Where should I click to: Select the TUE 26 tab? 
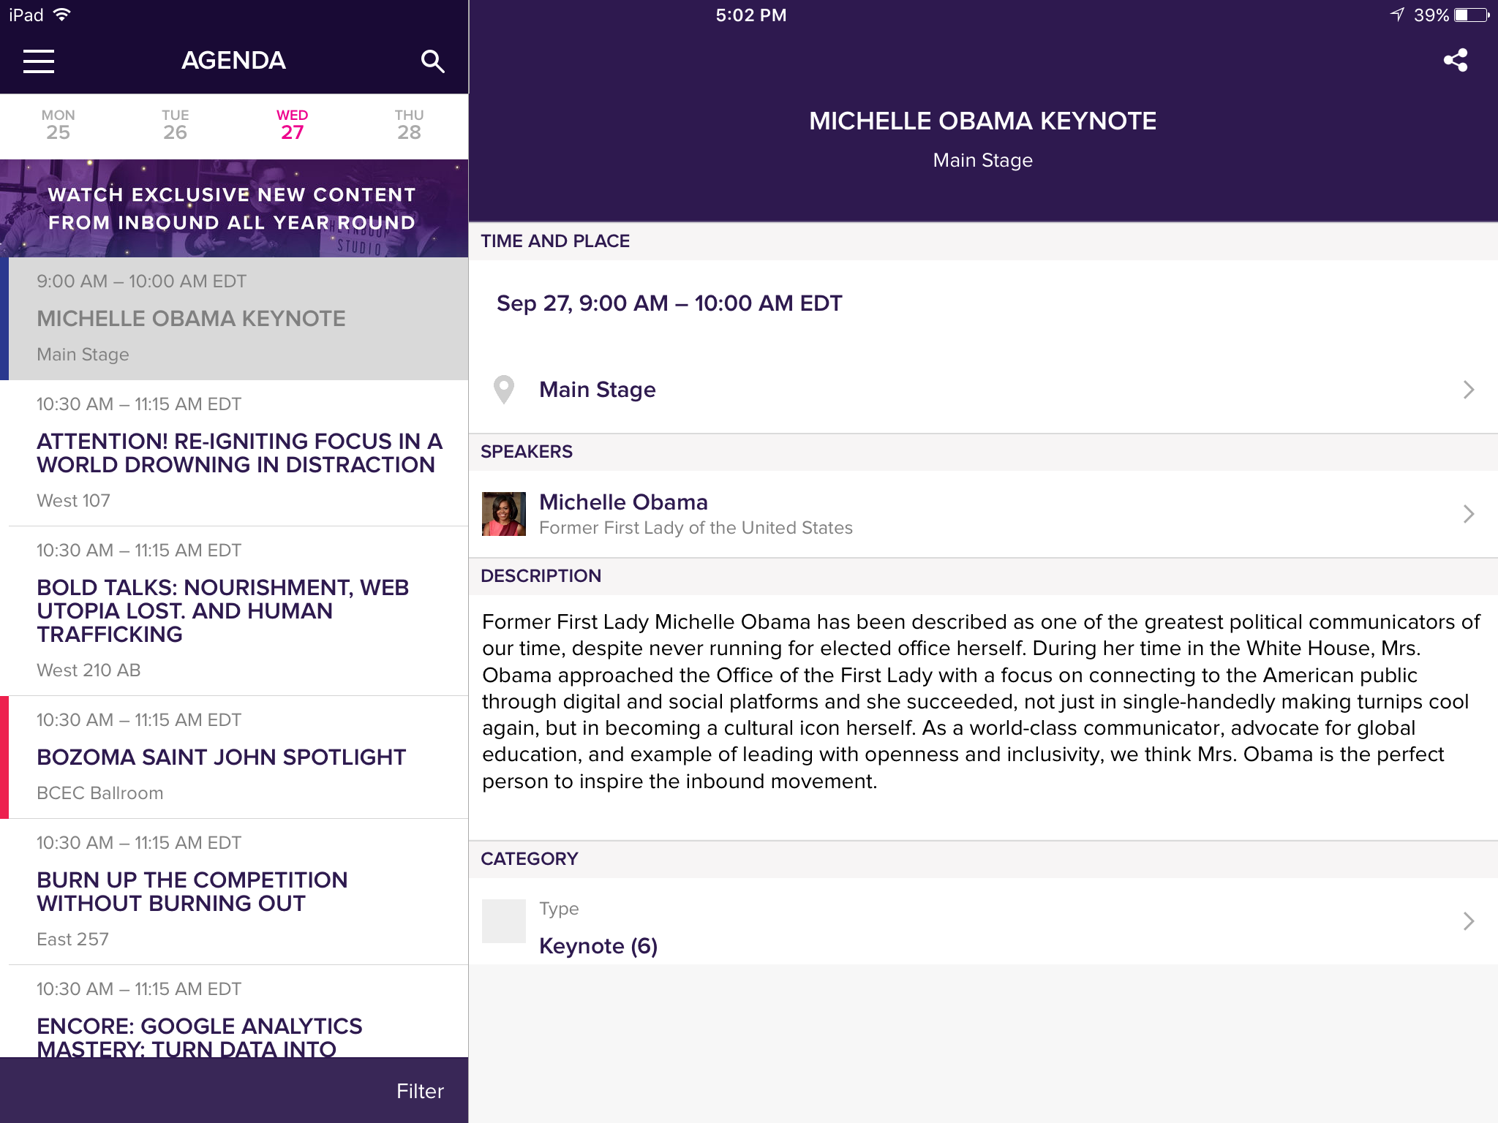click(x=176, y=126)
